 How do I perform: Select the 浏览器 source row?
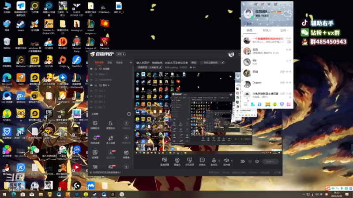111,69
